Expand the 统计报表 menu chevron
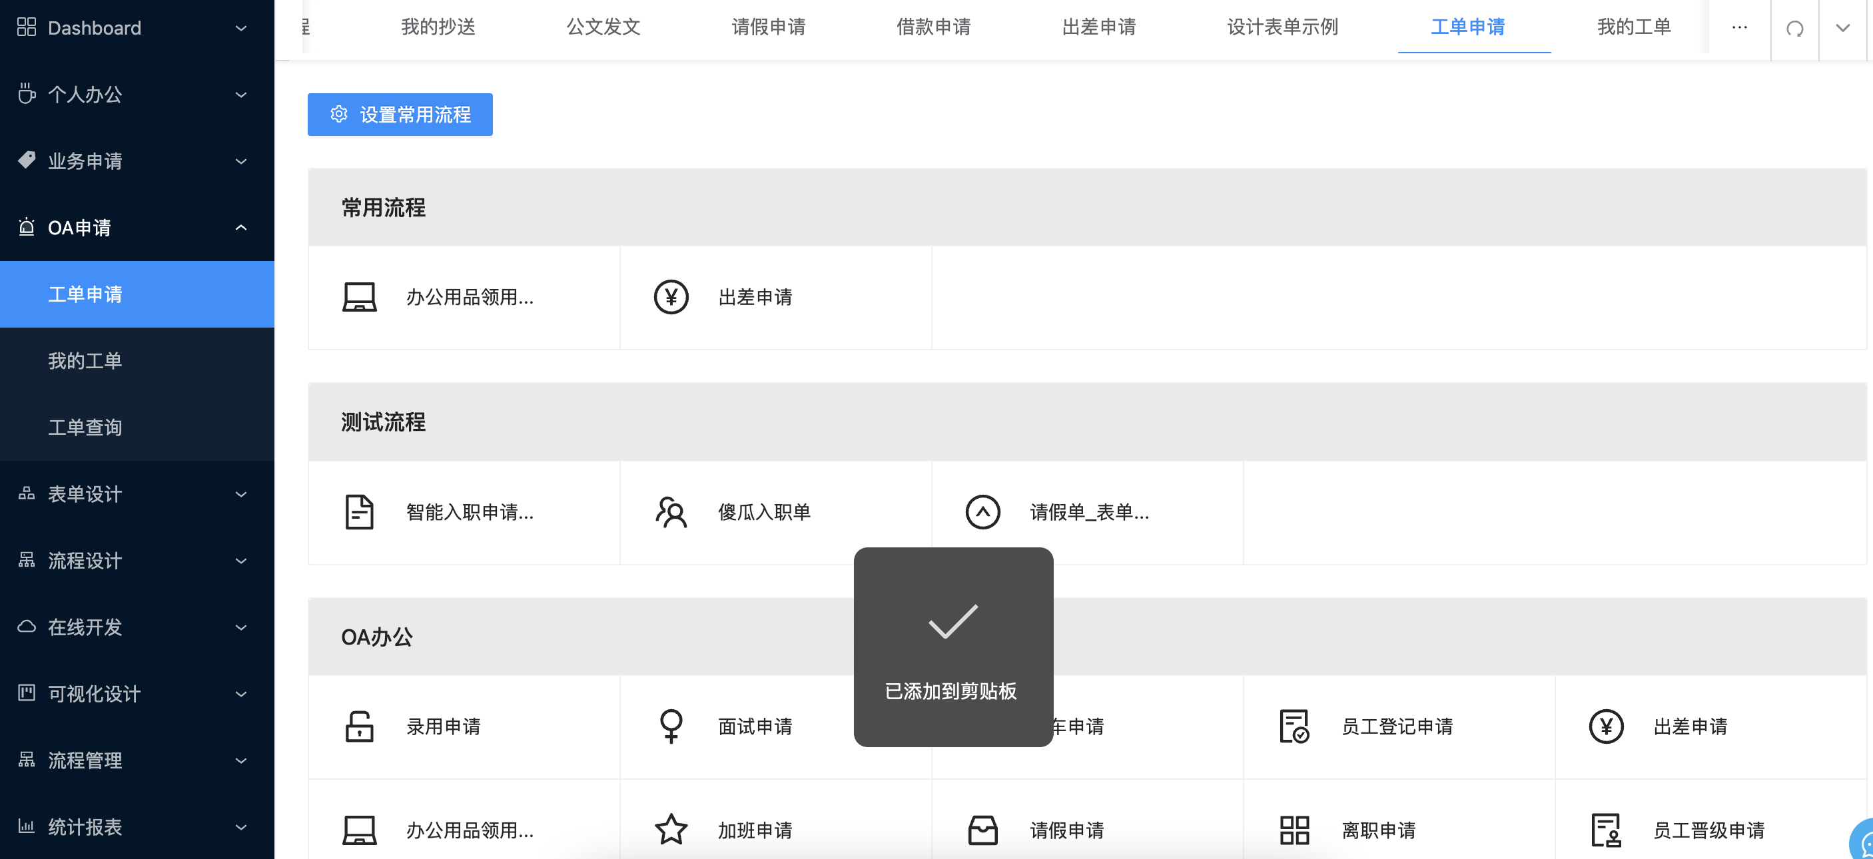 pyautogui.click(x=241, y=827)
